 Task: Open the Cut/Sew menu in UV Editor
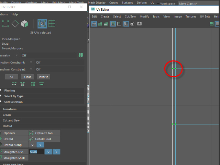pos(130,16)
